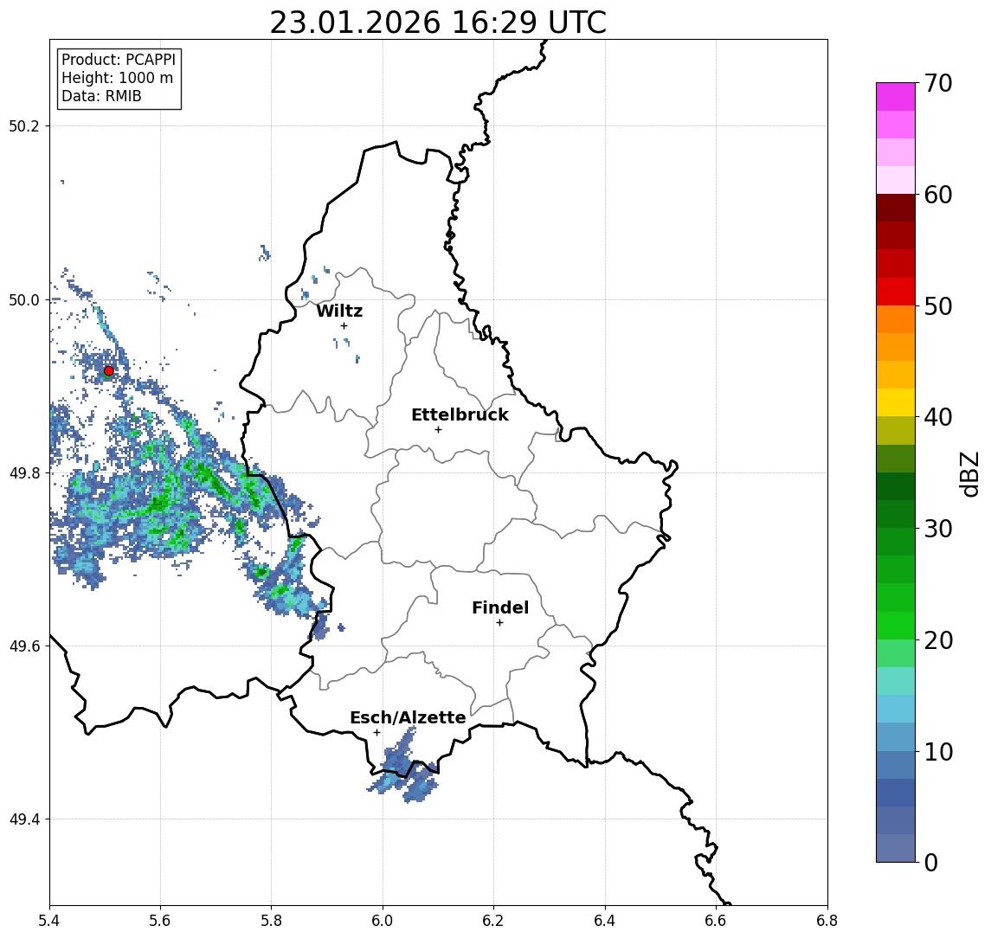Click the bright red colorbar swatch above 50

click(896, 292)
